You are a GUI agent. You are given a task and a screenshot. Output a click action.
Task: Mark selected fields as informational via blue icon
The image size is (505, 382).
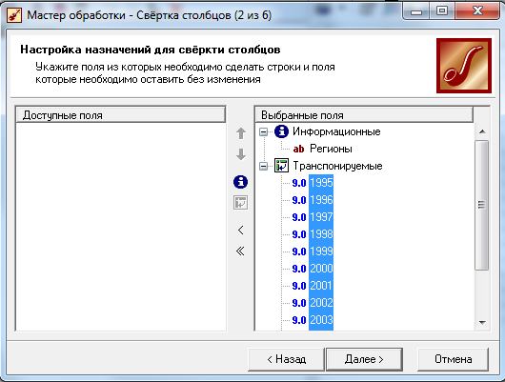click(x=240, y=182)
